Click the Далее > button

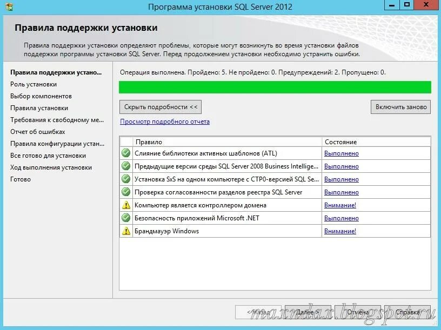click(x=308, y=312)
